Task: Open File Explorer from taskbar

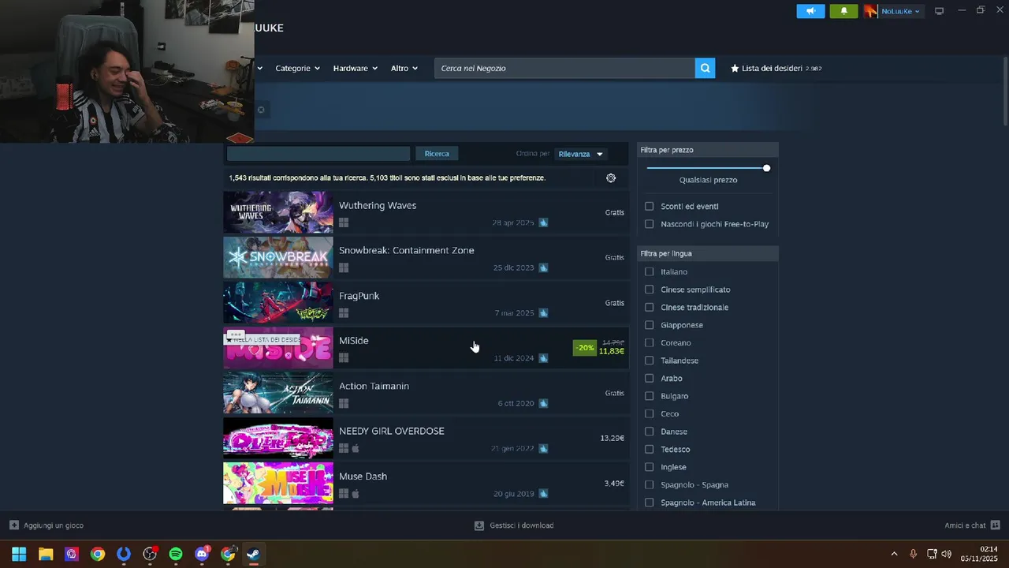Action: point(46,554)
